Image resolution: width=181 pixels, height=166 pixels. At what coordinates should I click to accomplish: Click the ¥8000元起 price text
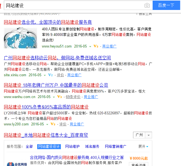click(139, 158)
